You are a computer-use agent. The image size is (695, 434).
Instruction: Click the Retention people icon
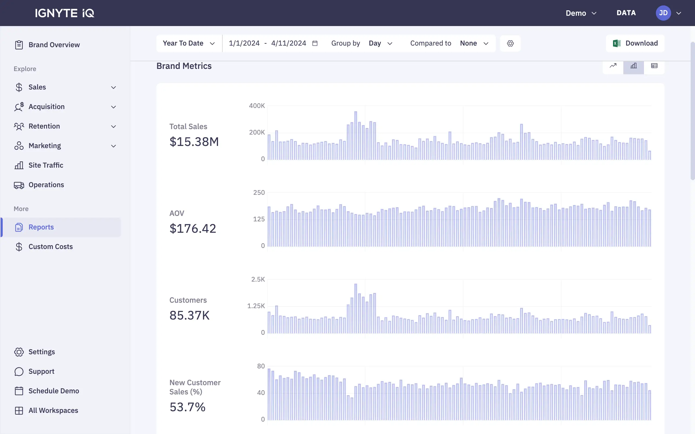19,126
